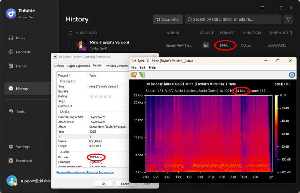This screenshot has width=300, height=193.
Task: Click the Title value Mine (Taylor's Version)
Action: click(104, 87)
